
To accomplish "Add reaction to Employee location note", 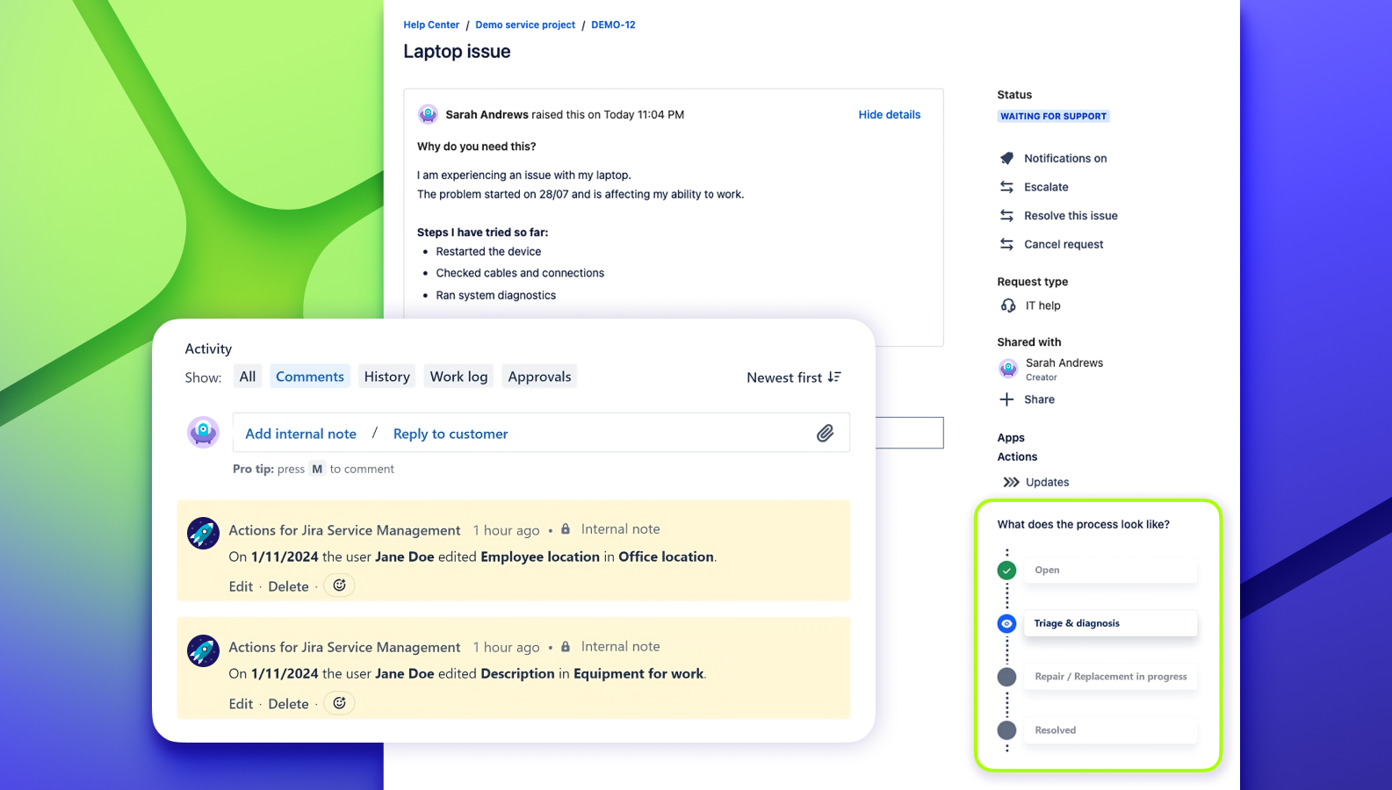I will pos(340,585).
